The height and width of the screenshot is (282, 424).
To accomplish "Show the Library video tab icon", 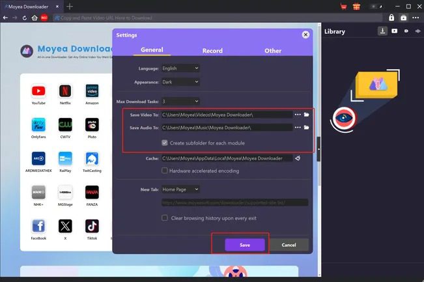I will pos(395,31).
